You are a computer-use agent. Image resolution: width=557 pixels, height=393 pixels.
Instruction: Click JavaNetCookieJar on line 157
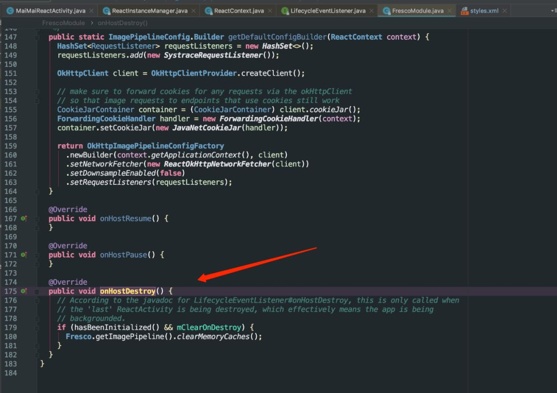(207, 128)
